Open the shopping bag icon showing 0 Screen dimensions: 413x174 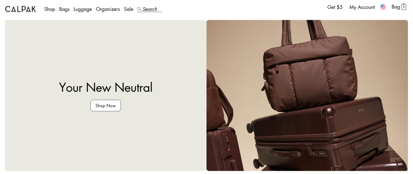pos(403,7)
